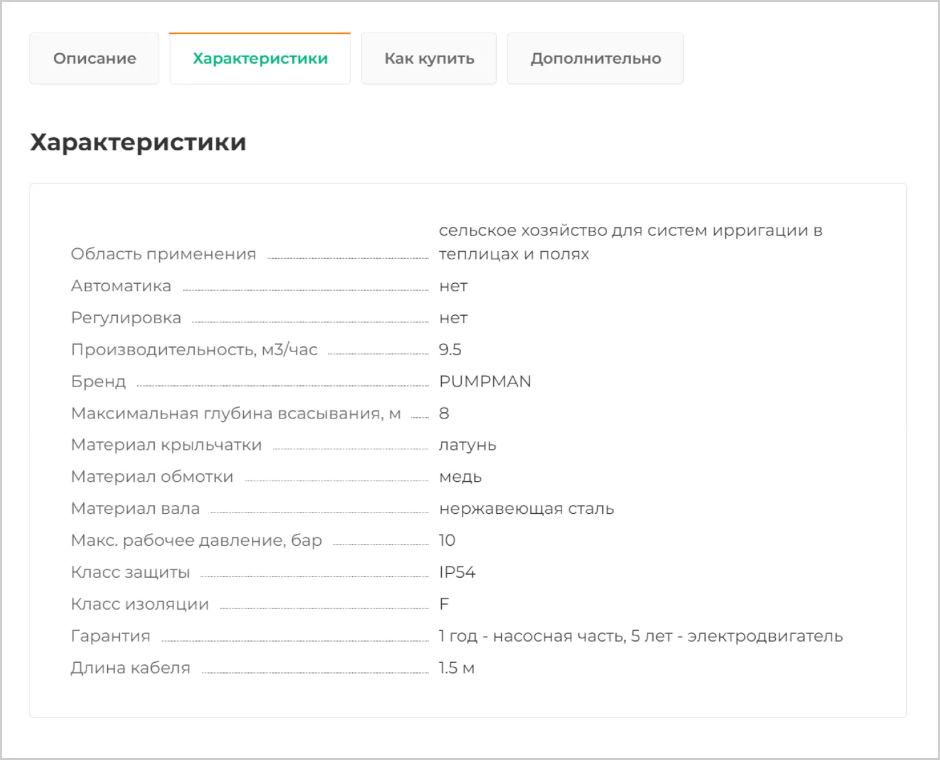Screen dimensions: 940x760
Task: Click the Гарантия label
Action: point(110,636)
